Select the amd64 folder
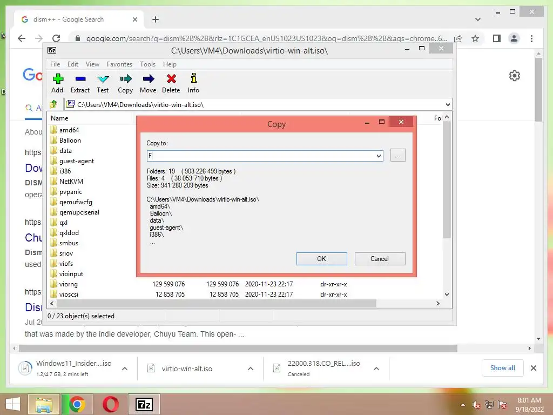Viewport: 553px width, 415px height. pyautogui.click(x=69, y=130)
